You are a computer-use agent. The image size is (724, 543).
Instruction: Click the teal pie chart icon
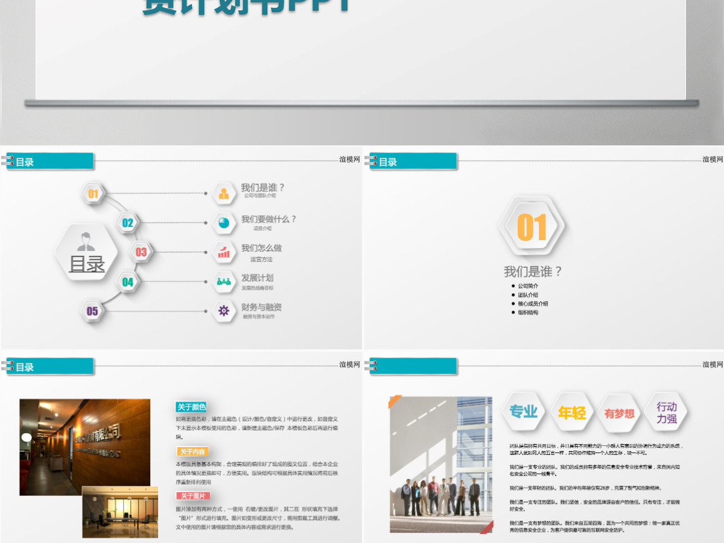pyautogui.click(x=224, y=223)
